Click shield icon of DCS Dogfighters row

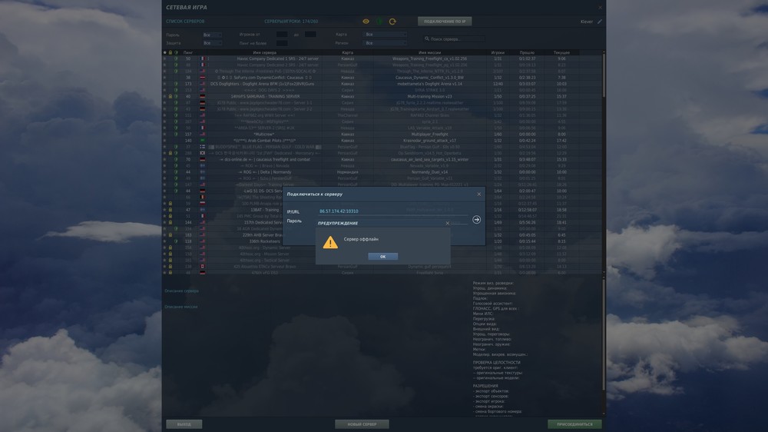click(x=176, y=84)
